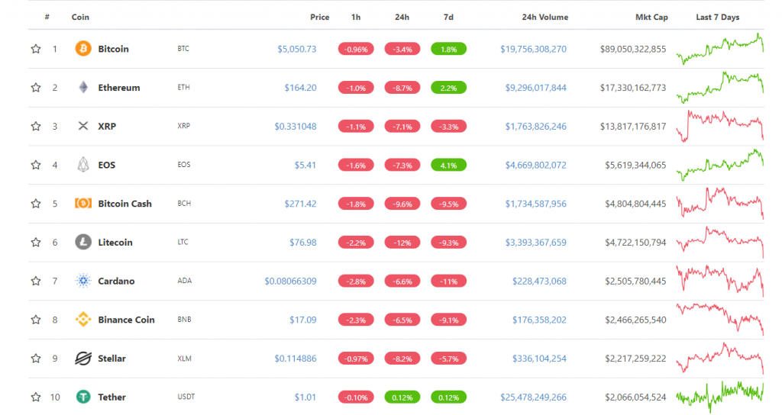Select the BTC ticker symbol
782x415 pixels.
pyautogui.click(x=183, y=49)
